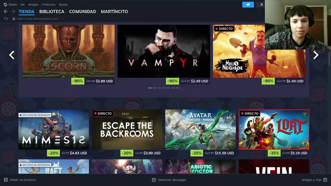Image resolution: width=331 pixels, height=186 pixels.
Task: Reload the store page
Action: [6, 19]
